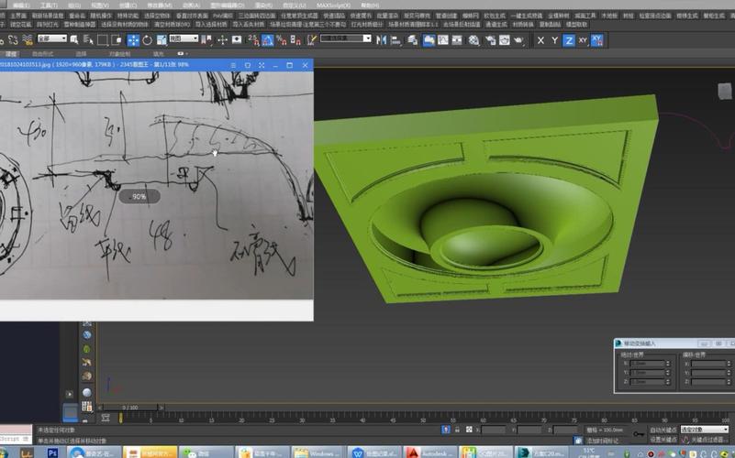Switch to 对象绘制 ribbon tab
The width and height of the screenshot is (735, 458).
[x=119, y=54]
